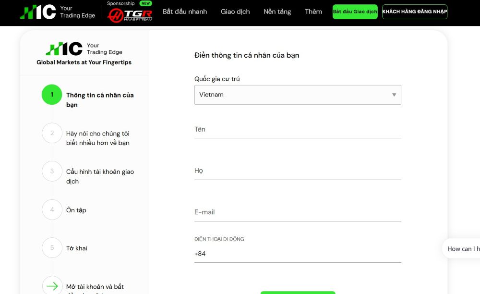Image resolution: width=480 pixels, height=294 pixels.
Task: Open the TGR Haas F1 Team sponsorship logo
Action: (x=130, y=15)
